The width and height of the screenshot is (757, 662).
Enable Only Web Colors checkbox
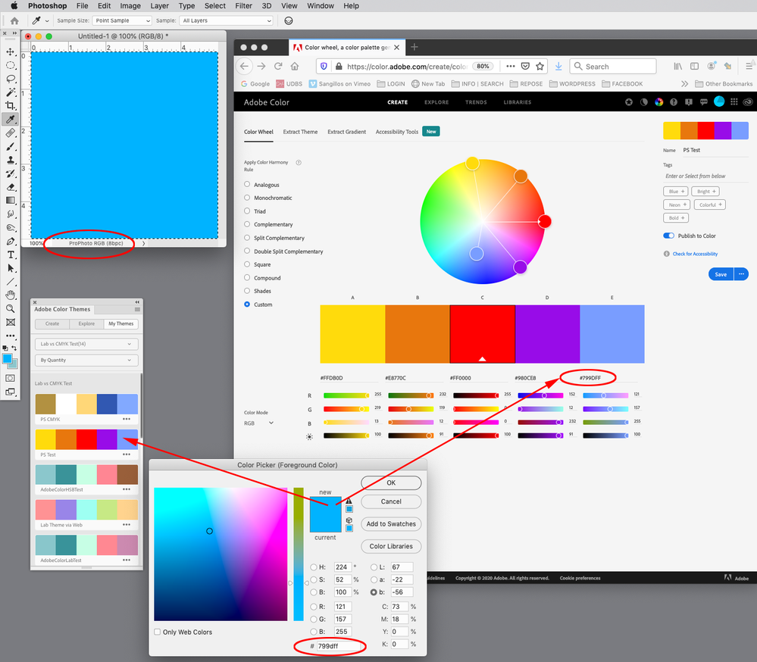click(158, 632)
